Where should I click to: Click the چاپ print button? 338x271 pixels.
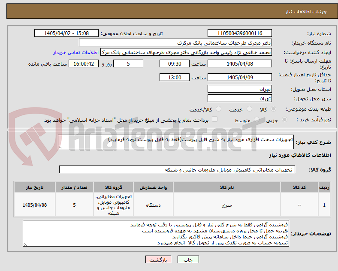pyautogui.click(x=188, y=259)
